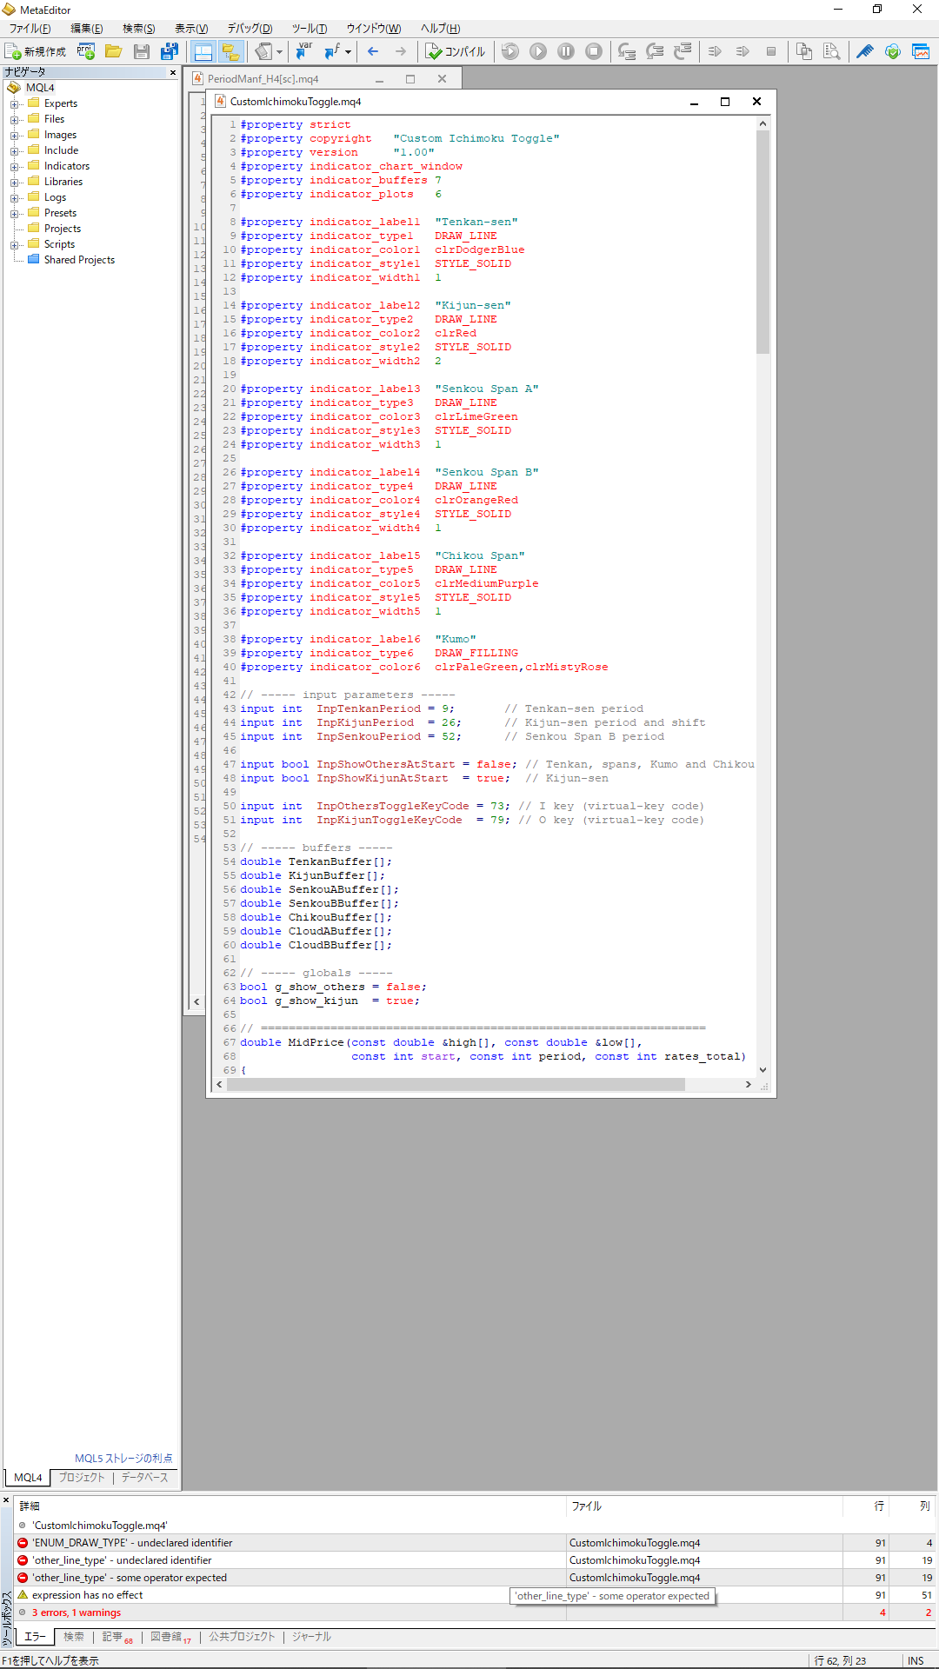939x1669 pixels.
Task: Save all open files
Action: click(170, 52)
